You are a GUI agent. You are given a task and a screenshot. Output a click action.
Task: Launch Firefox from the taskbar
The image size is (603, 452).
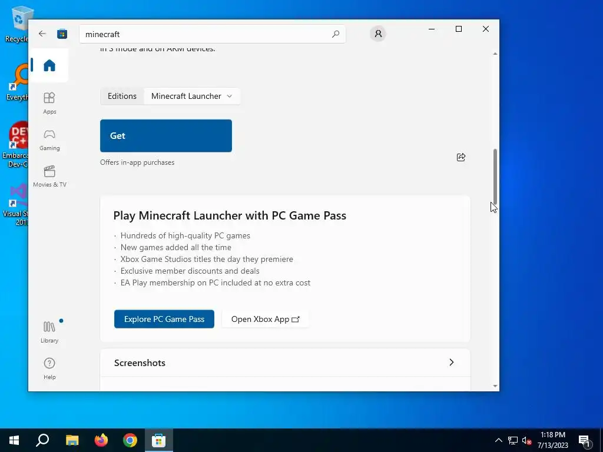coord(101,440)
